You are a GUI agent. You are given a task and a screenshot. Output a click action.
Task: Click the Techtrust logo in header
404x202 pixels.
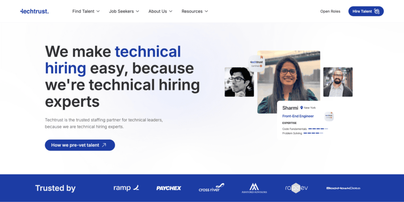point(34,11)
